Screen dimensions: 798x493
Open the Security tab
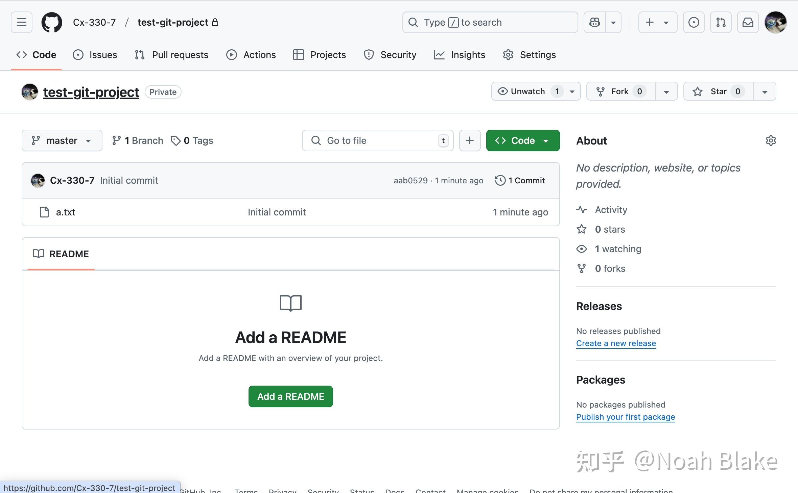point(390,54)
